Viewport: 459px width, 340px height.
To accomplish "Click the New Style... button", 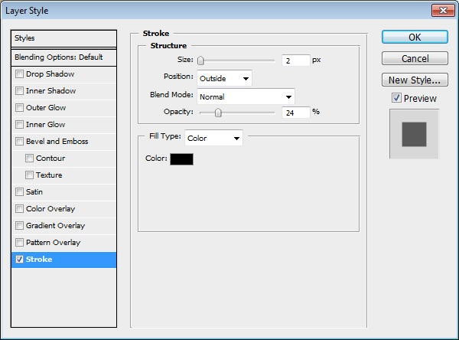I will 415,80.
